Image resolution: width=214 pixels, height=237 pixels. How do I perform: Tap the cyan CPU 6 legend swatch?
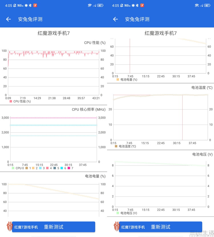click(62, 168)
